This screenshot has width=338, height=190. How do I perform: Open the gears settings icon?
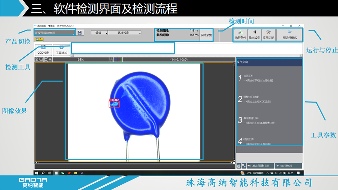click(244, 166)
